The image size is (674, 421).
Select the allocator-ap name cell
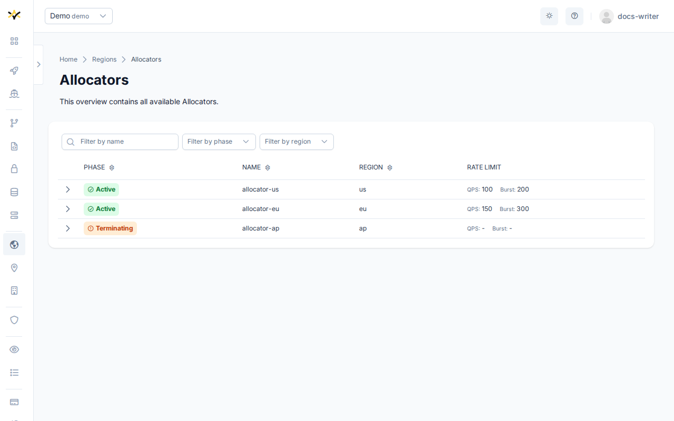pyautogui.click(x=261, y=228)
